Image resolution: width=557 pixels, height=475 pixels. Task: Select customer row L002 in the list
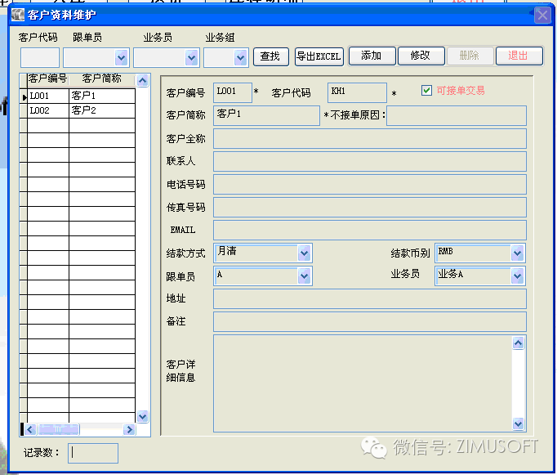point(47,110)
